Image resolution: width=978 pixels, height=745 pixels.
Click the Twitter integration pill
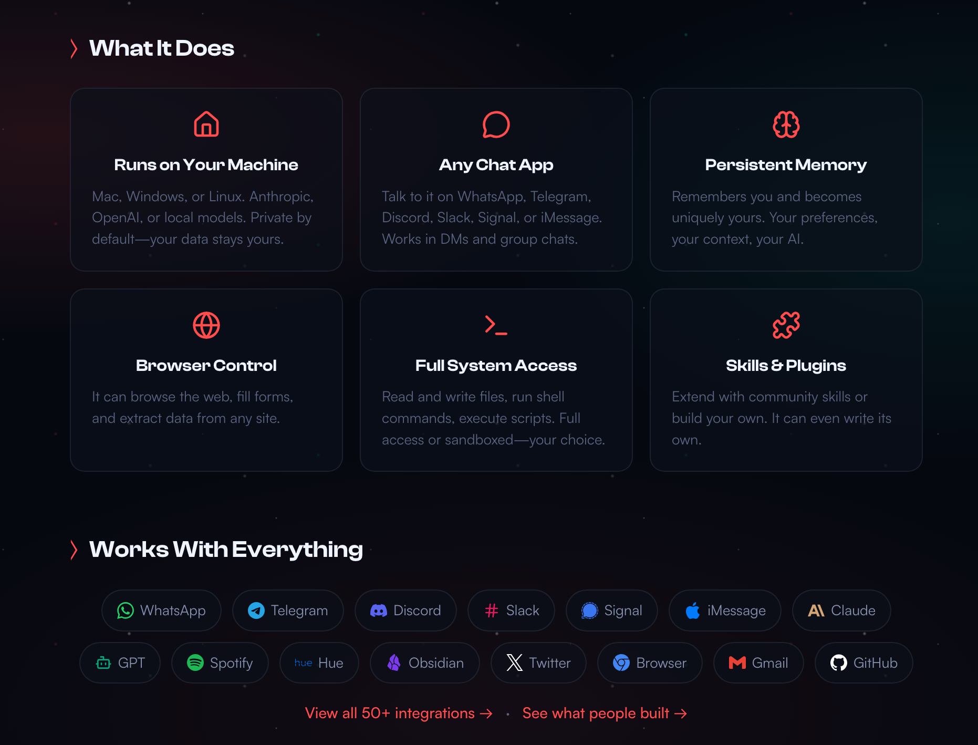pyautogui.click(x=538, y=663)
